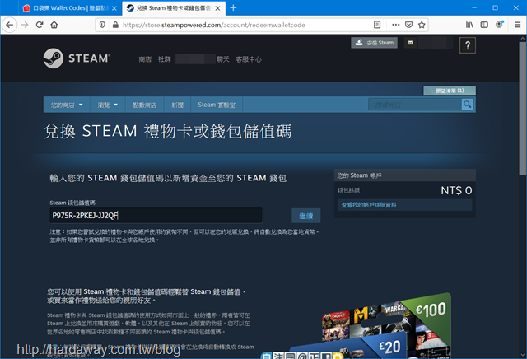Click the Steam gift cards image
527x359 pixels.
[x=370, y=325]
